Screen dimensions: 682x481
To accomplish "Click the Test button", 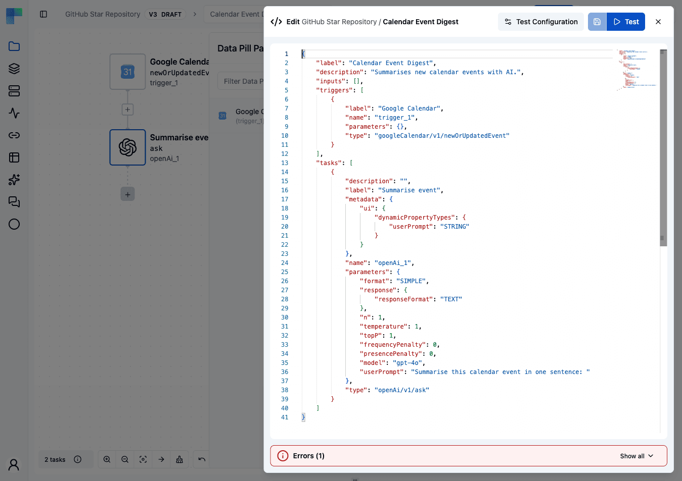I will 626,22.
